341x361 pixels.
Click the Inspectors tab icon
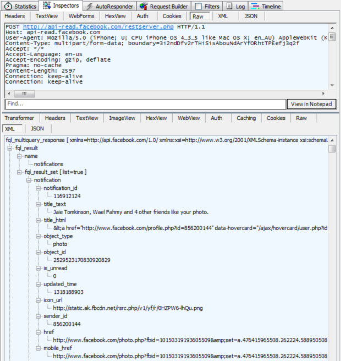[x=47, y=6]
